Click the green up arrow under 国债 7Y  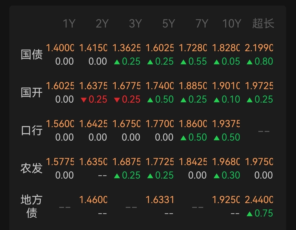click(x=183, y=62)
